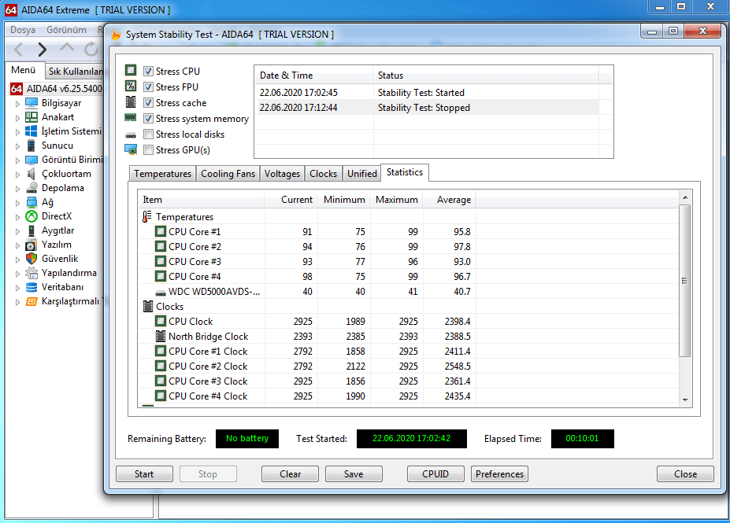Click the Maximum column header

tap(397, 200)
